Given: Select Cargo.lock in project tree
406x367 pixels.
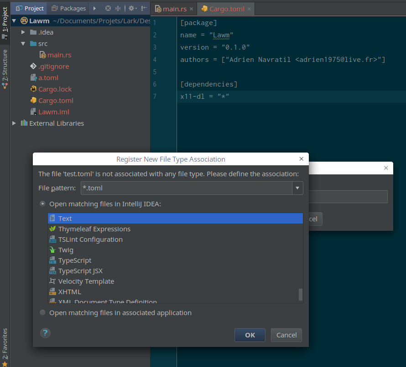Looking at the screenshot, I should (x=55, y=89).
